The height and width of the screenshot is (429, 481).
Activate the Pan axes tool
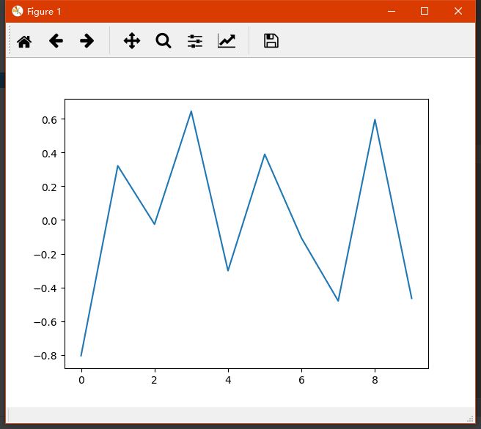(x=132, y=41)
